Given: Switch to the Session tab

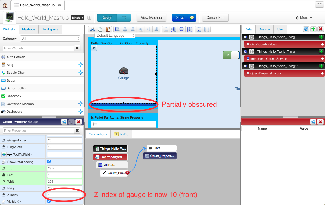Looking at the screenshot, I should [264, 29].
